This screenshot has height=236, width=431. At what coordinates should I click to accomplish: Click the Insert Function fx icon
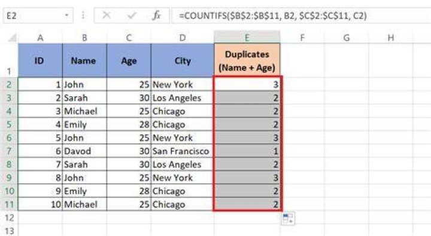[156, 16]
